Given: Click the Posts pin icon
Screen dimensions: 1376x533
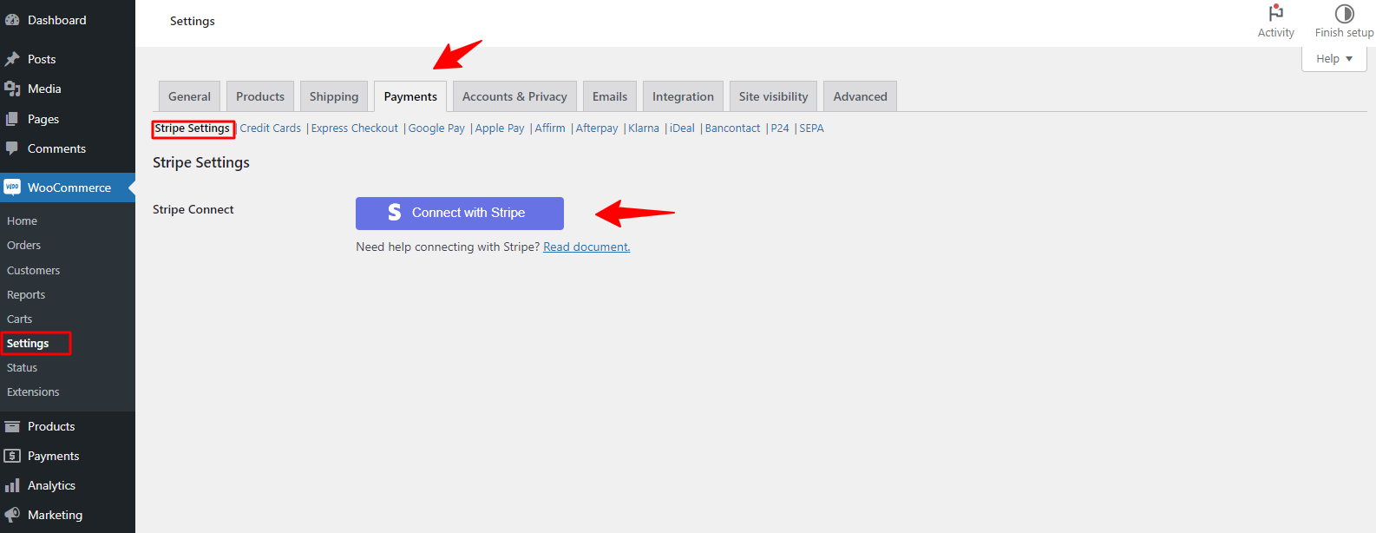Looking at the screenshot, I should [x=12, y=59].
